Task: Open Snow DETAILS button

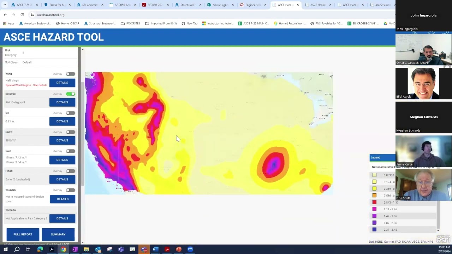Action: click(x=62, y=140)
